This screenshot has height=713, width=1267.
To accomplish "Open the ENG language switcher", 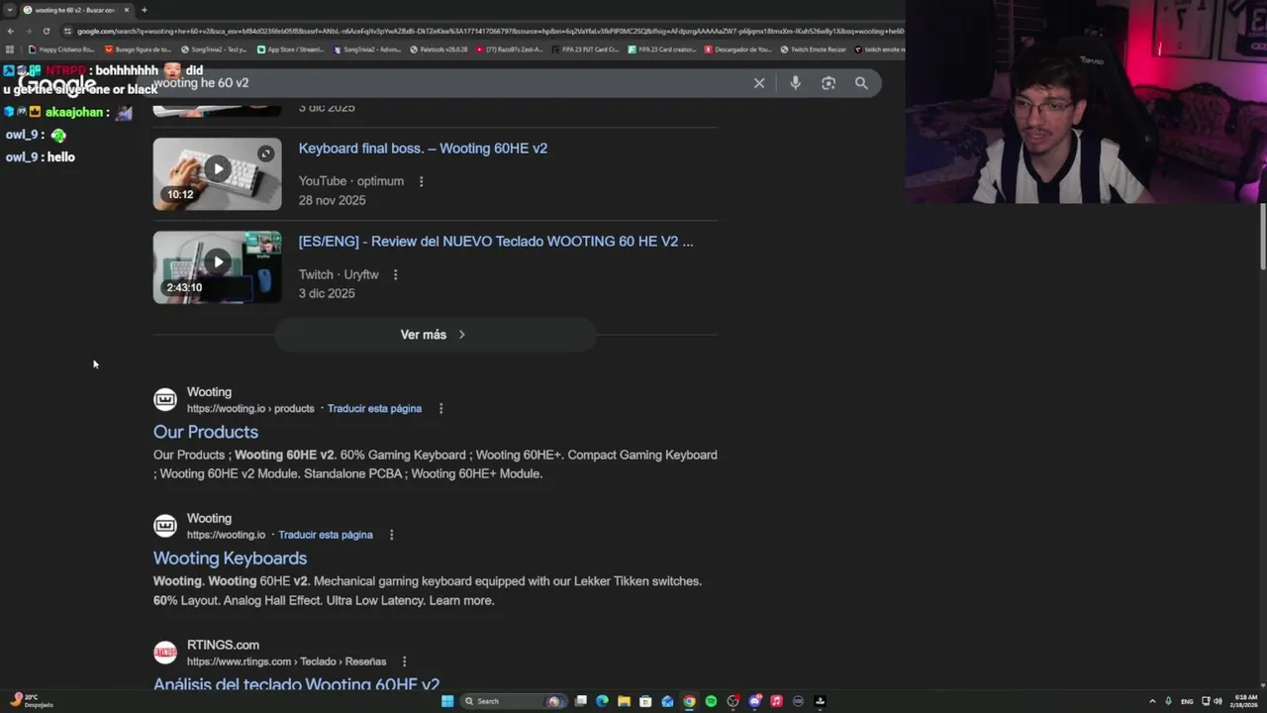I will coord(1187,701).
